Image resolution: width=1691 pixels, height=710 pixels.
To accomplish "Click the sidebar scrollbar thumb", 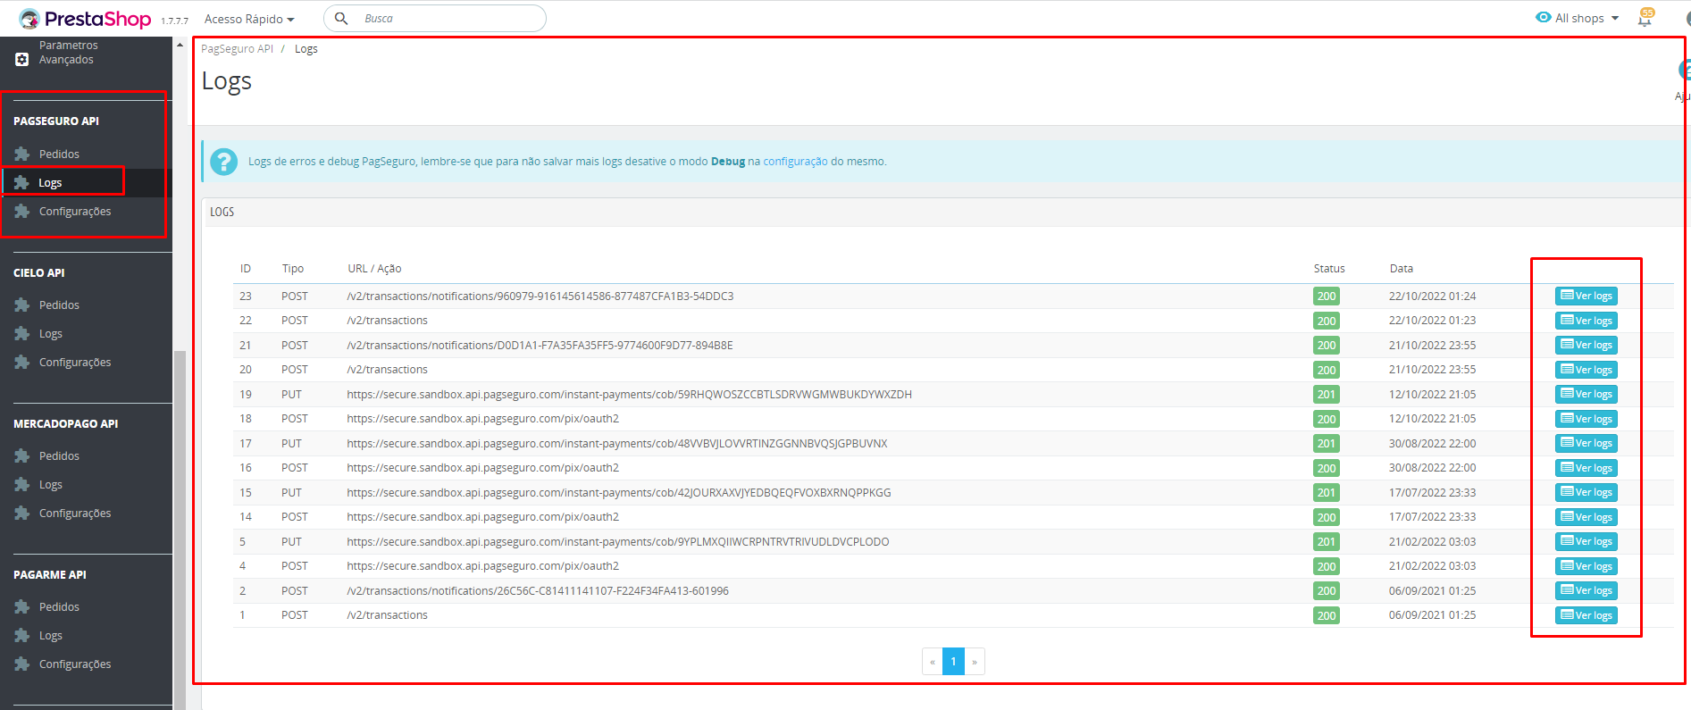I will 180,529.
